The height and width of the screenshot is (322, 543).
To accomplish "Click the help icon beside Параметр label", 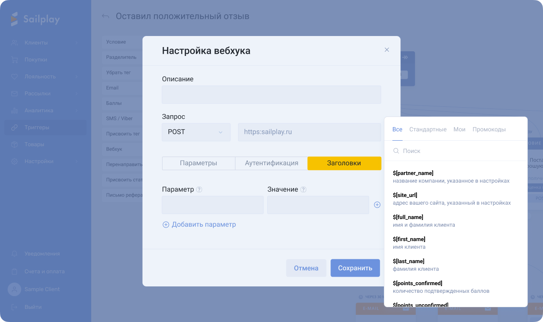I will (x=199, y=189).
